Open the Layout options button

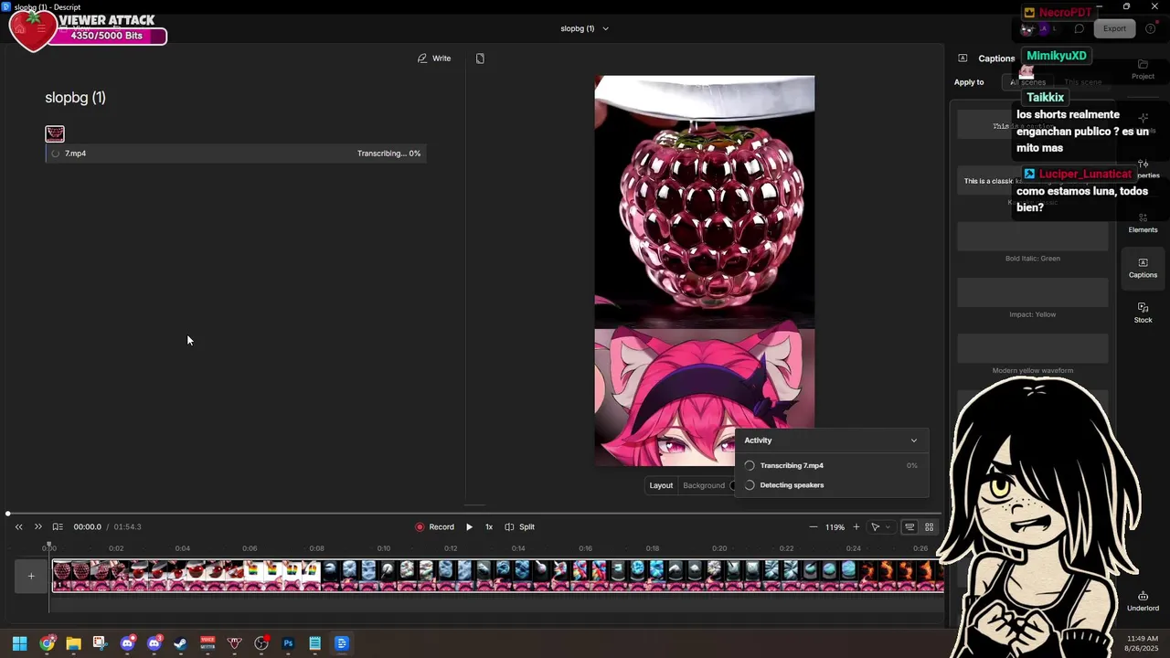(x=661, y=485)
